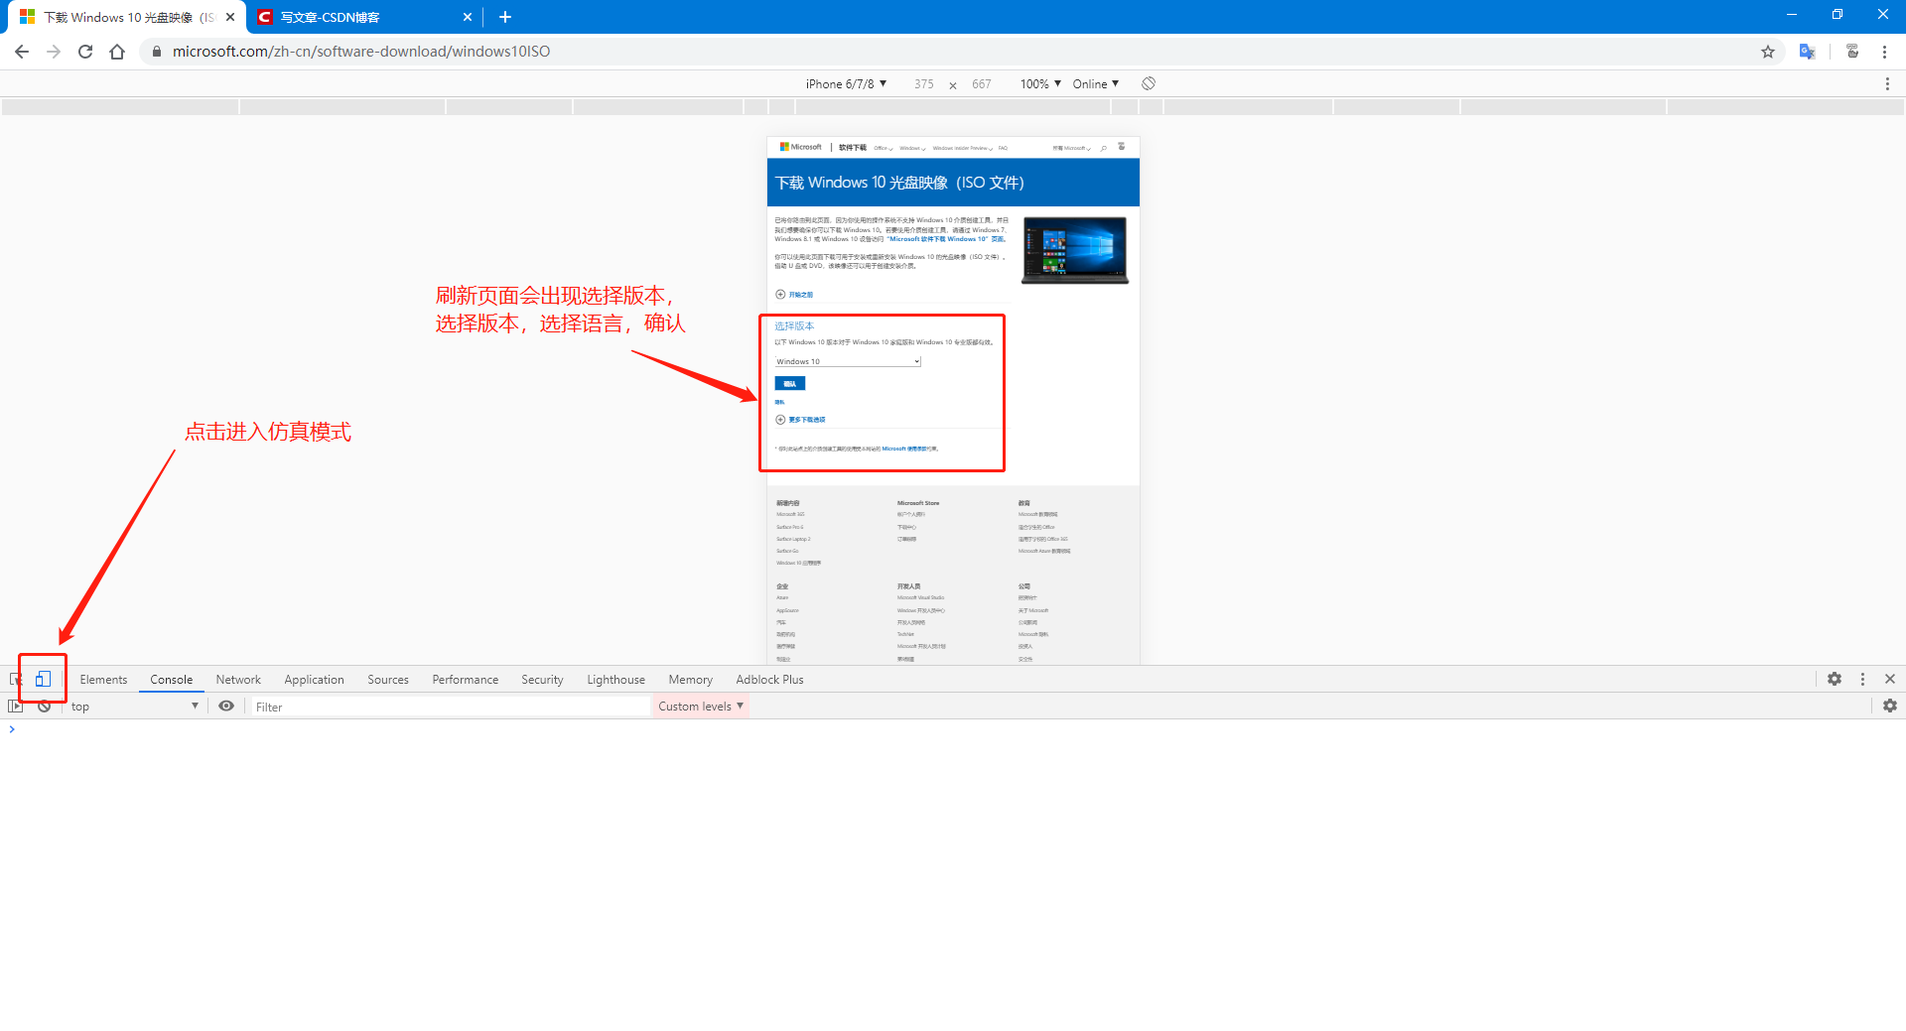
Task: Switch to the Console tab
Action: pyautogui.click(x=171, y=680)
